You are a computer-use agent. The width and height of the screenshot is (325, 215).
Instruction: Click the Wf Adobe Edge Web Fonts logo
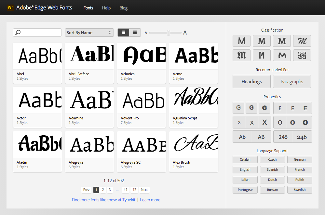tap(40, 8)
